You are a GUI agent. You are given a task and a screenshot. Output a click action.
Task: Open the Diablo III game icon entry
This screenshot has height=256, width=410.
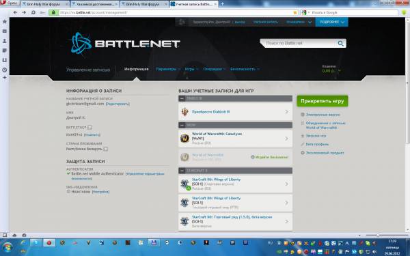[x=185, y=112]
